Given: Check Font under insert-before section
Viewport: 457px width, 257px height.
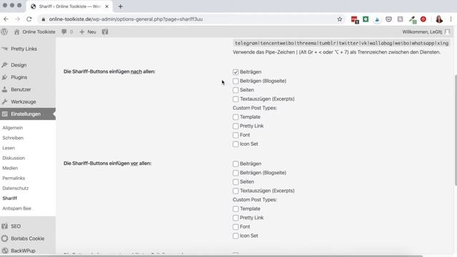Looking at the screenshot, I should point(236,227).
